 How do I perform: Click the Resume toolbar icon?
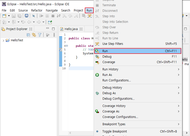41,16
